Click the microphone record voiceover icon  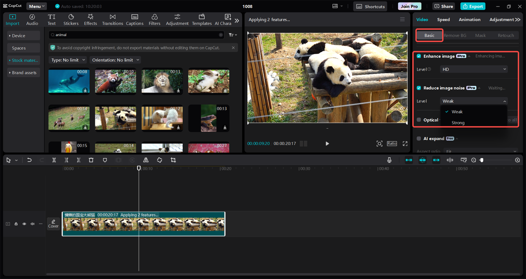[x=389, y=160]
